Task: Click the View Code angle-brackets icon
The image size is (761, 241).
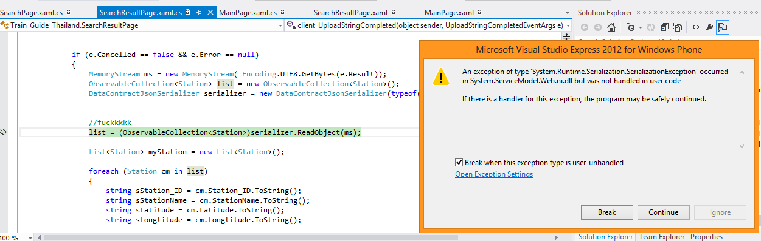Action: (696, 27)
